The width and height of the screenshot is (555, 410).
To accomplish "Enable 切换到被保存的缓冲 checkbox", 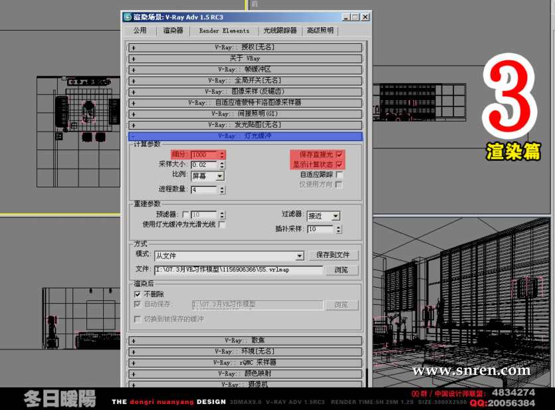I will coord(138,319).
